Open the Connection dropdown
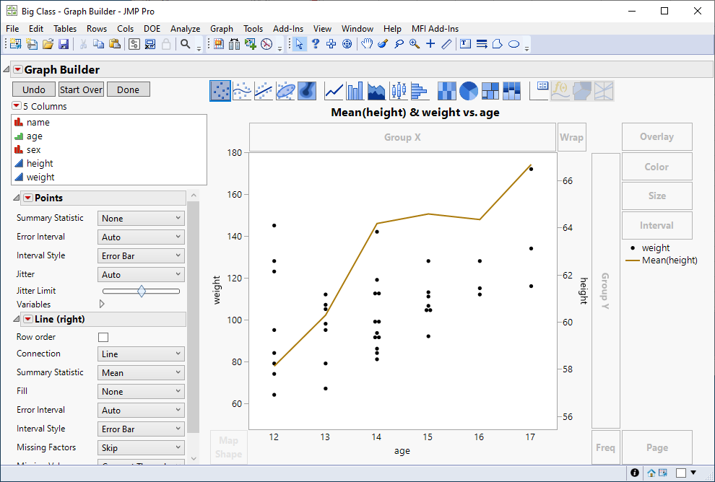The height and width of the screenshot is (482, 715). tap(141, 354)
